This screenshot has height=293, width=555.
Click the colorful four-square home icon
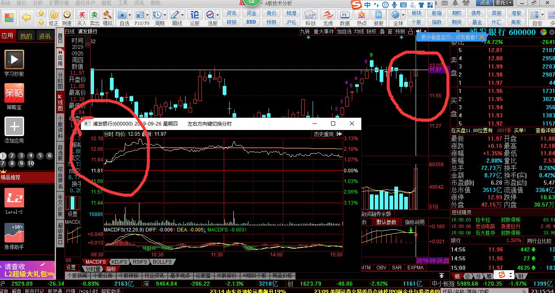click(9, 18)
